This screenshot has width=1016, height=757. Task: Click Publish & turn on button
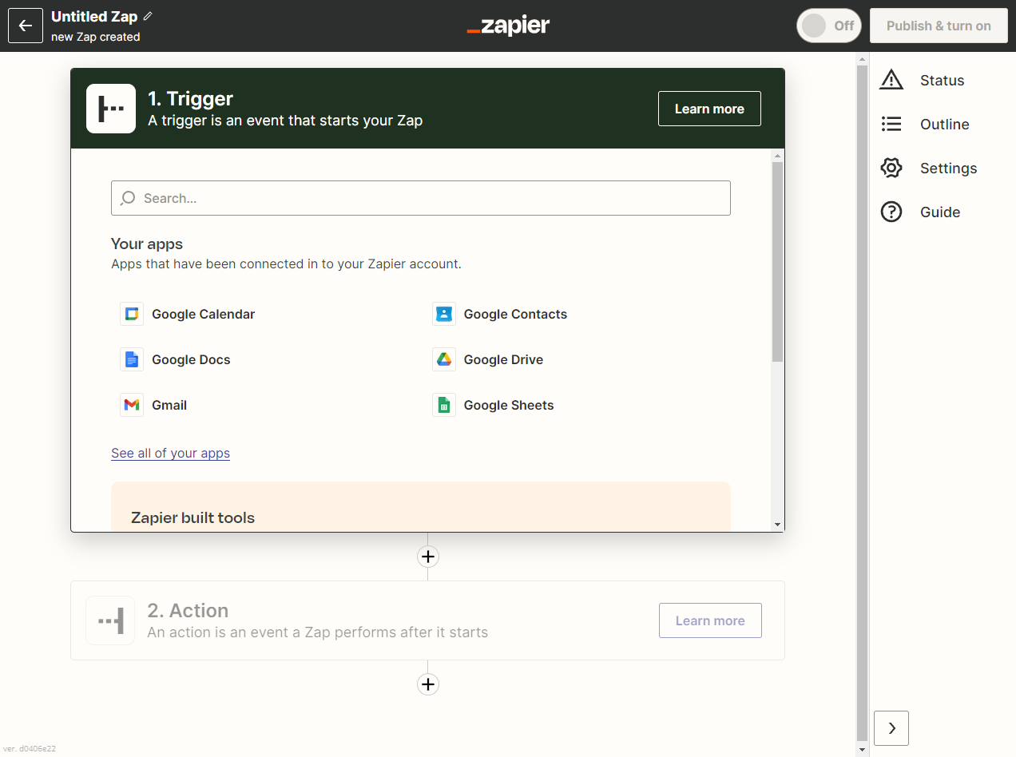[939, 26]
